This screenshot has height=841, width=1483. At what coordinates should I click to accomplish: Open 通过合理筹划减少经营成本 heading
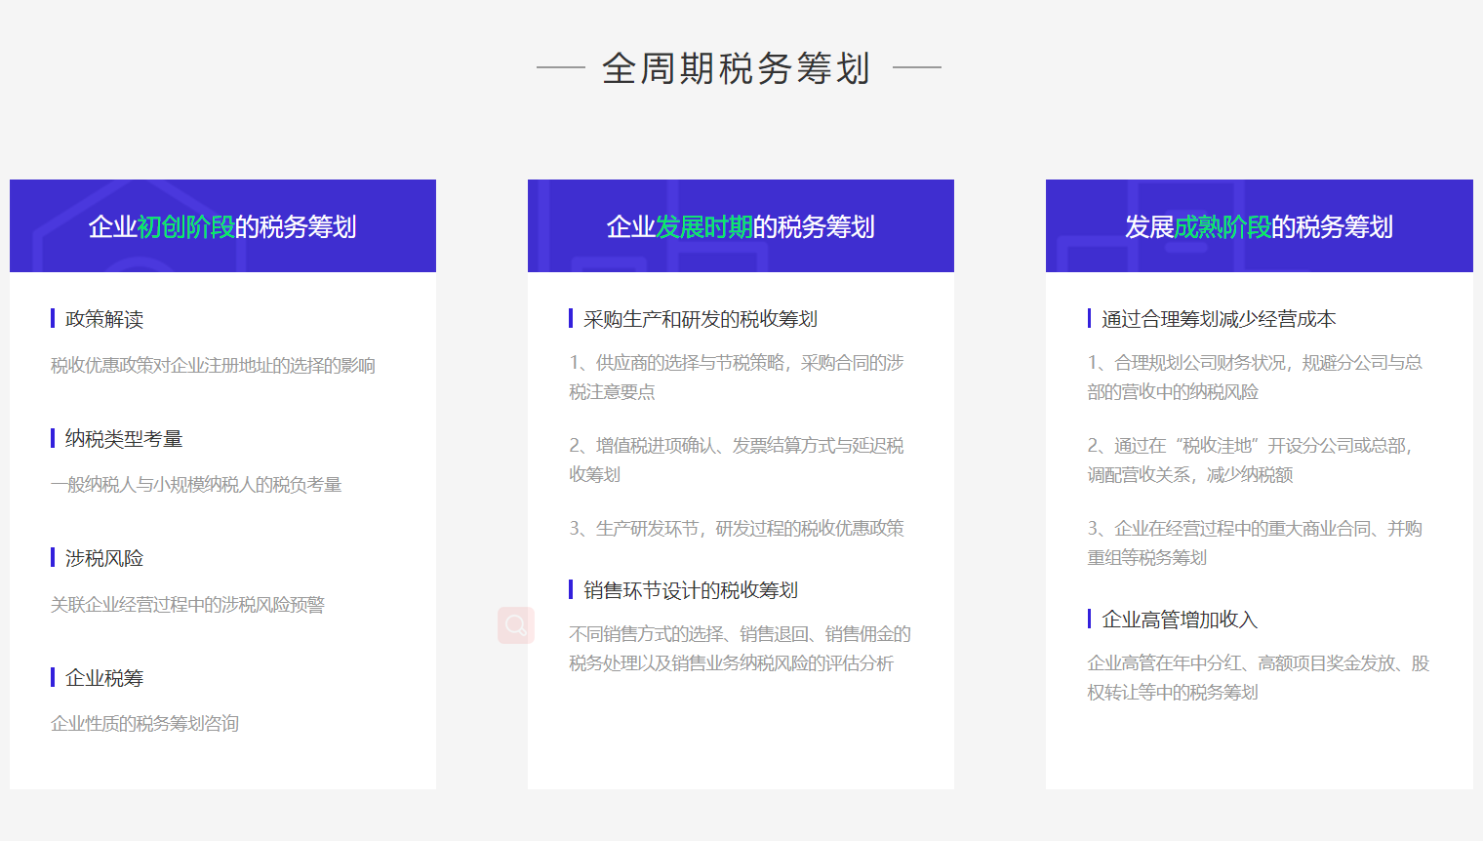[1218, 319]
